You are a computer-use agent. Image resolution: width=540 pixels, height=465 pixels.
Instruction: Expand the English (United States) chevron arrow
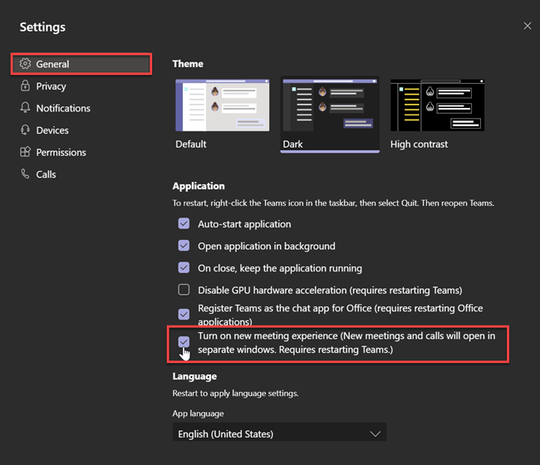(x=375, y=433)
